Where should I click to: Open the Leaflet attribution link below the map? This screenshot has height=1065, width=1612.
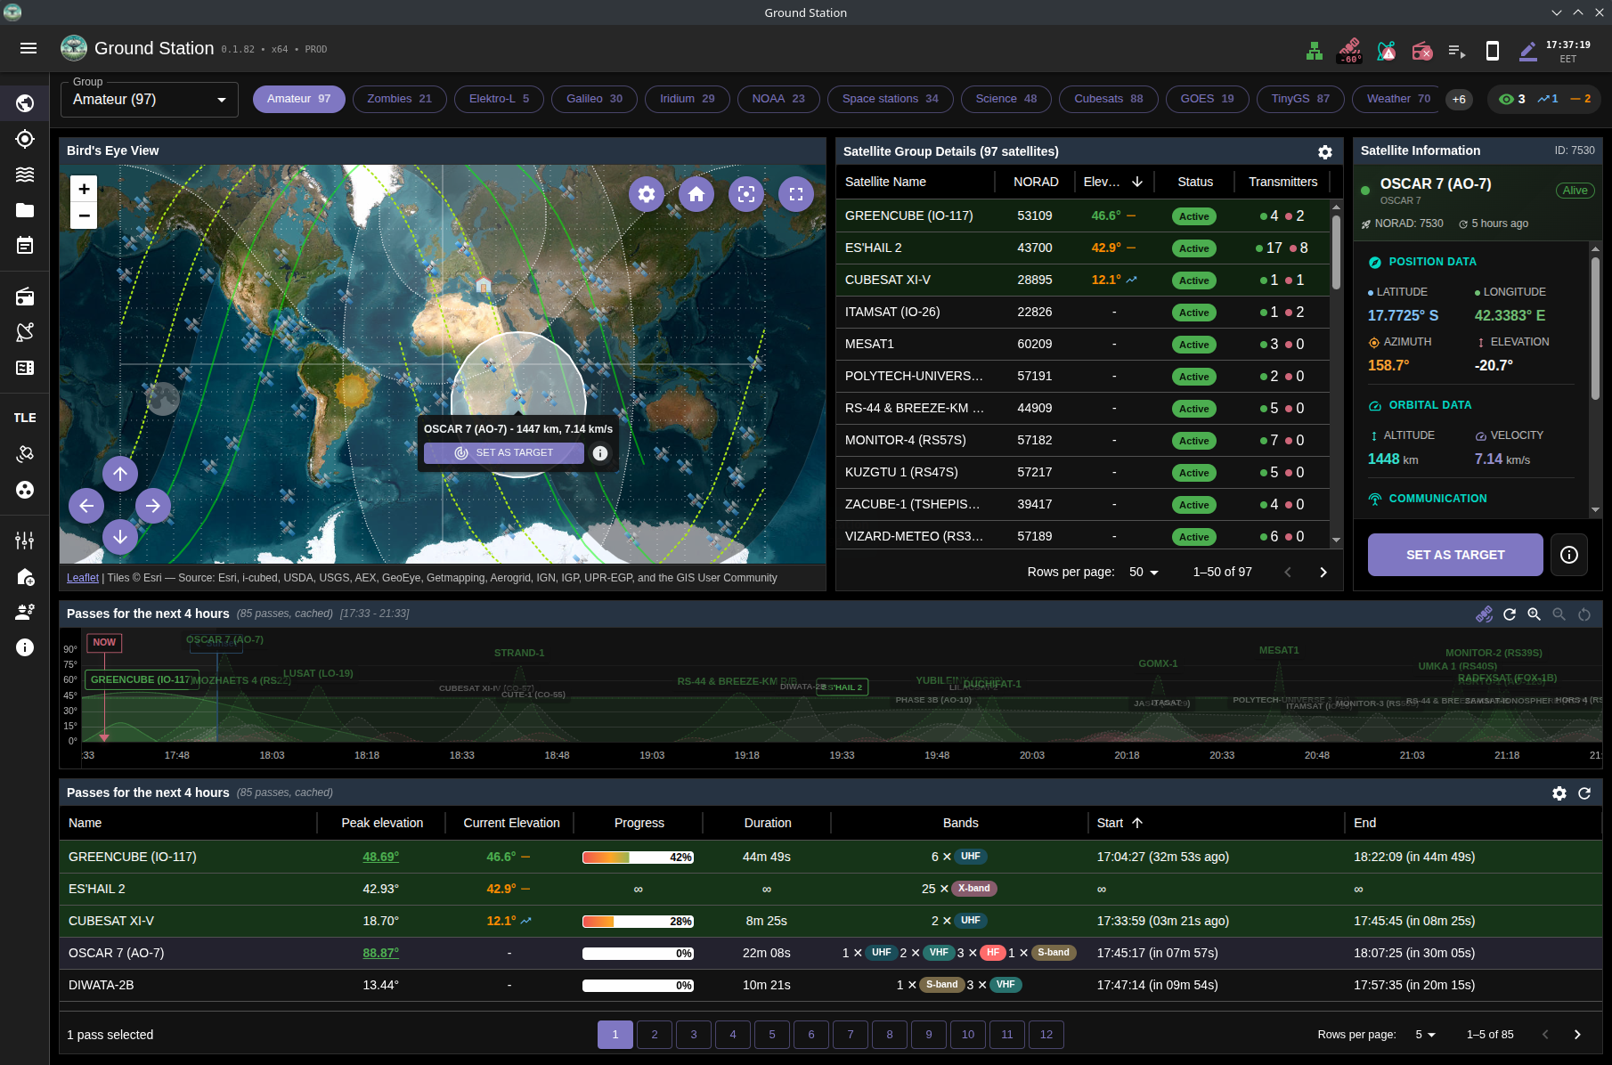tap(82, 577)
